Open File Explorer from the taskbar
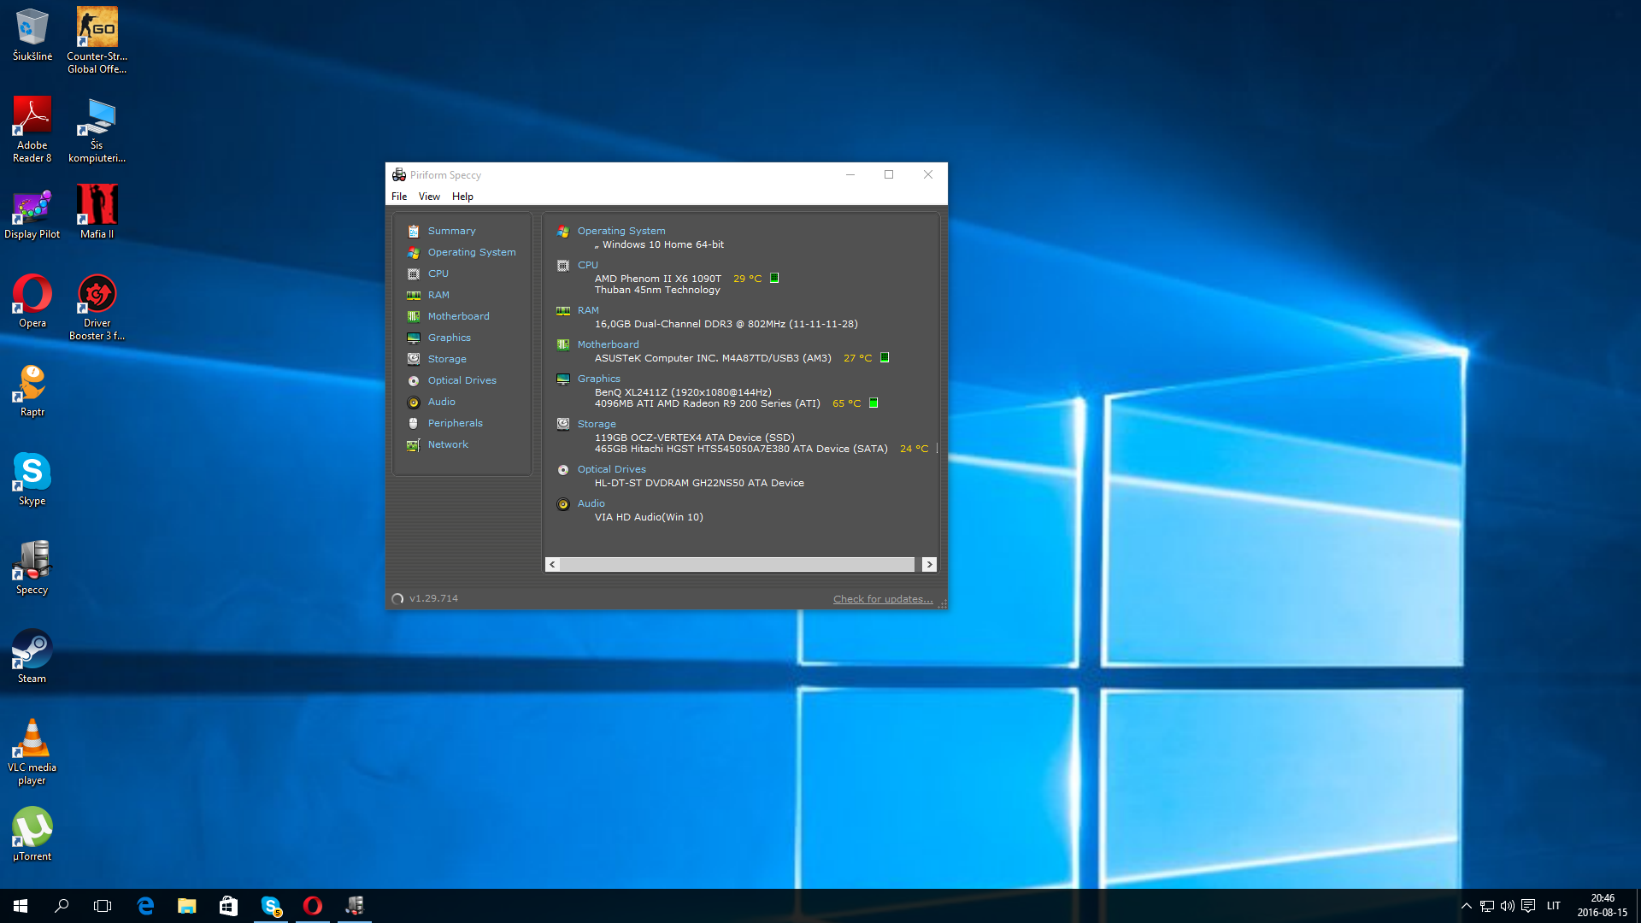1641x923 pixels. pos(186,906)
